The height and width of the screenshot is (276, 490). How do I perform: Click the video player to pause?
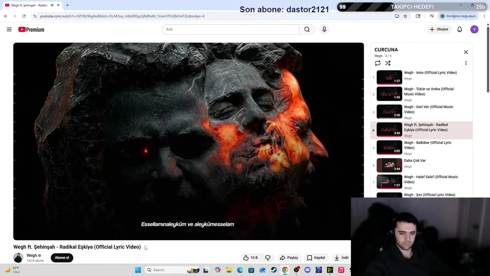click(188, 141)
